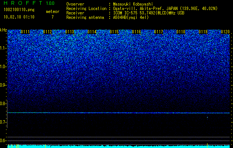Select observer name Masayuki Kobayashi
Image resolution: width=233 pixels, height=148 pixels.
coord(133,4)
